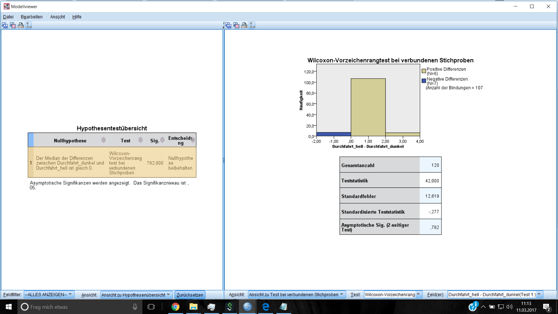Open the Ansicht zu Hypothesenübersicht dropdown

[x=136, y=295]
